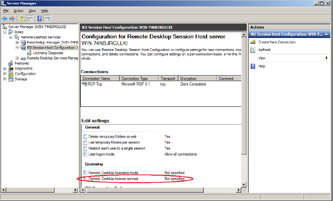Click the center pane scroll down arrow
The width and height of the screenshot is (333, 201).
244,185
